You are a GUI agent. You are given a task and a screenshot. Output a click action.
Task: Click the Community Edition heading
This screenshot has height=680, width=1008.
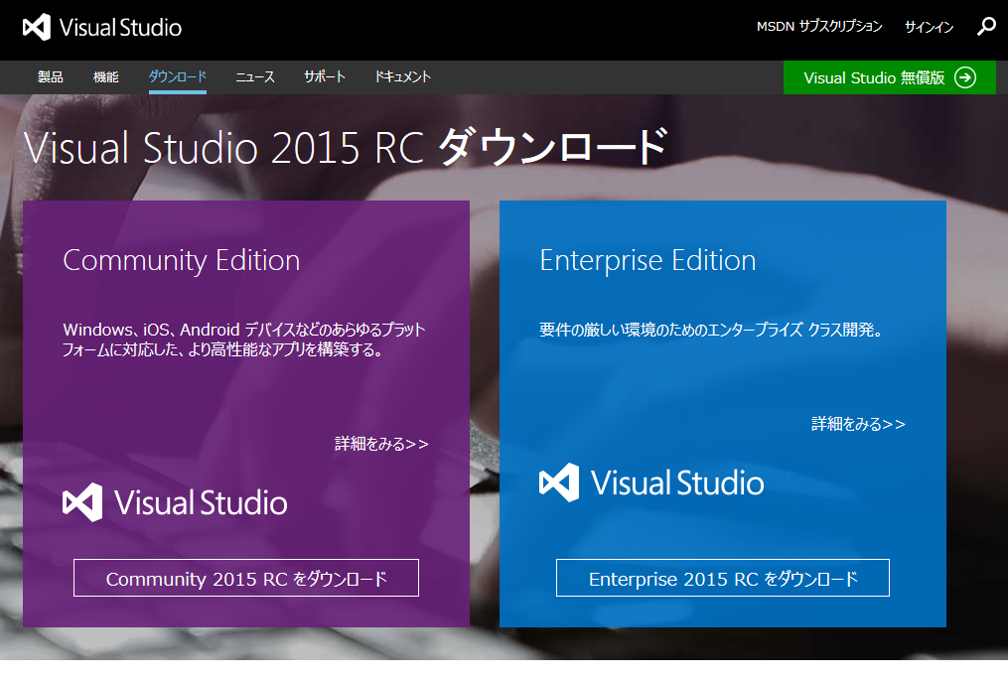(x=181, y=260)
